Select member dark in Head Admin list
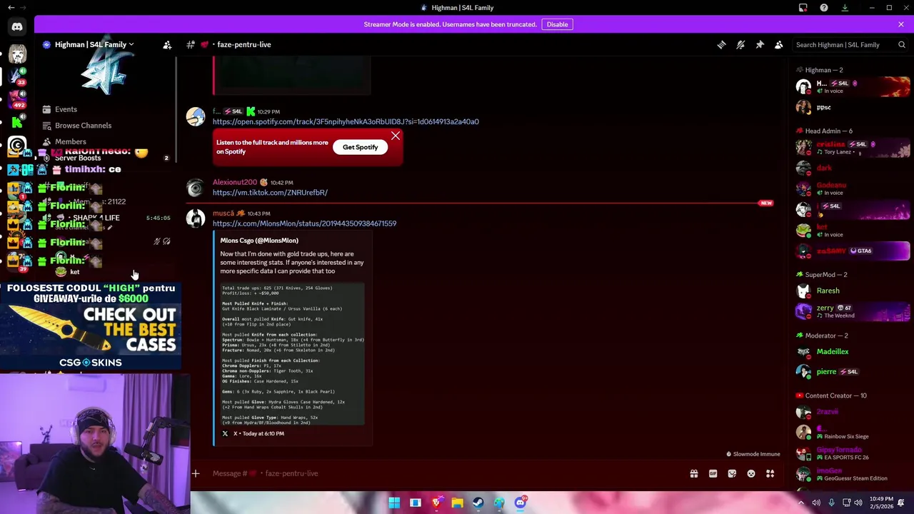The image size is (914, 514). [853, 168]
